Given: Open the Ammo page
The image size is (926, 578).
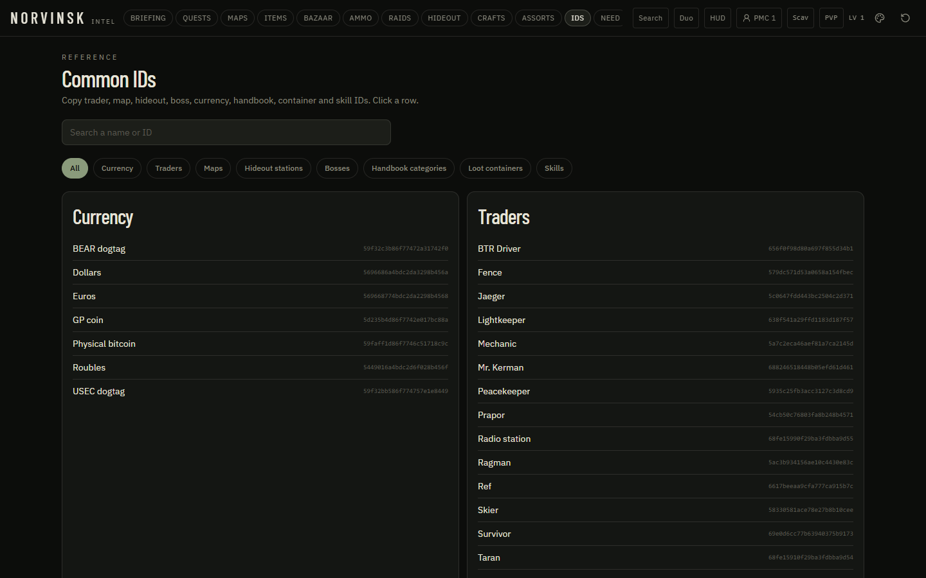Looking at the screenshot, I should click(361, 18).
